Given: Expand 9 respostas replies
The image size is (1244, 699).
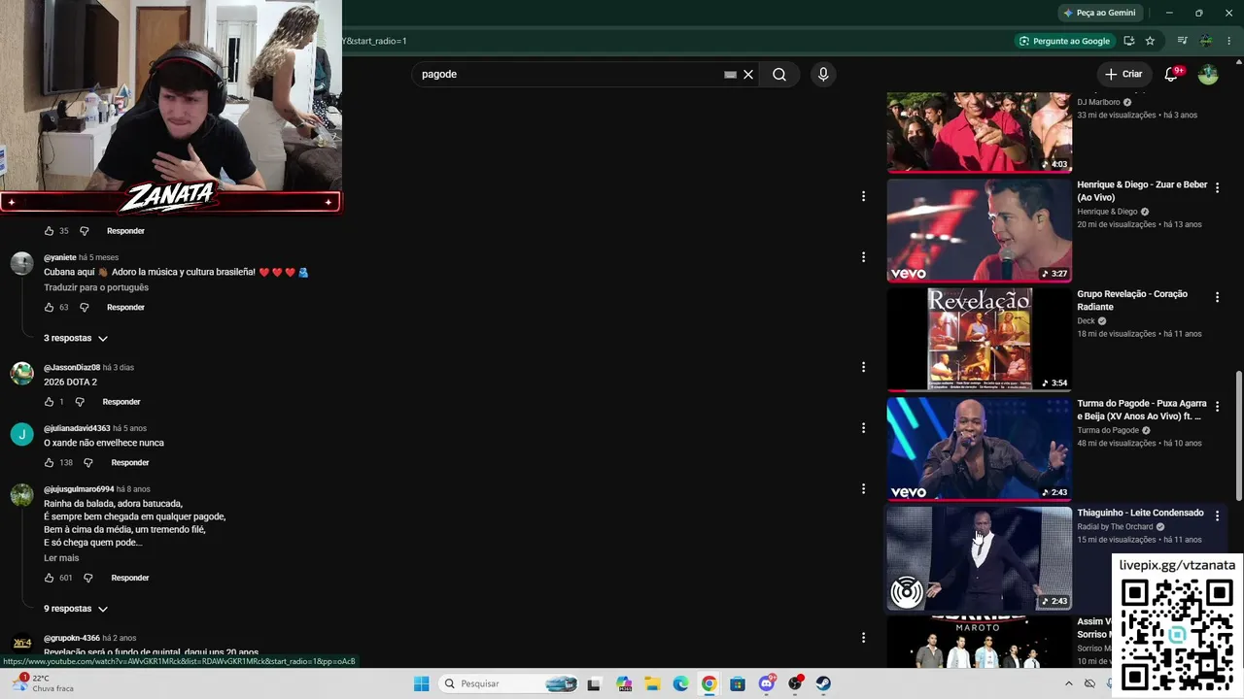Looking at the screenshot, I should 76,609.
